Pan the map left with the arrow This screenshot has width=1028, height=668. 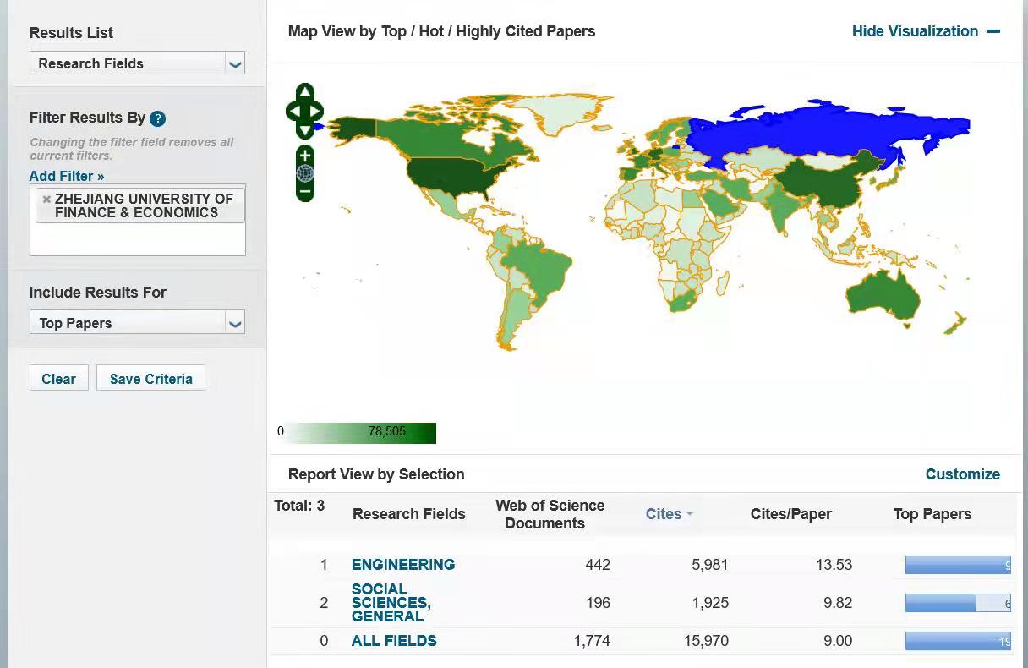(293, 111)
